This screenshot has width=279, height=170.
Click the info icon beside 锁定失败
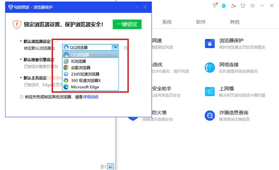[x=21, y=97]
